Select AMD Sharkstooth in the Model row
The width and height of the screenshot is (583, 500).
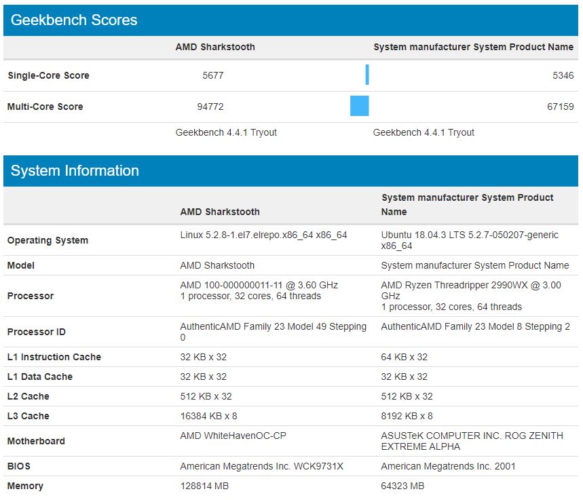click(x=217, y=265)
